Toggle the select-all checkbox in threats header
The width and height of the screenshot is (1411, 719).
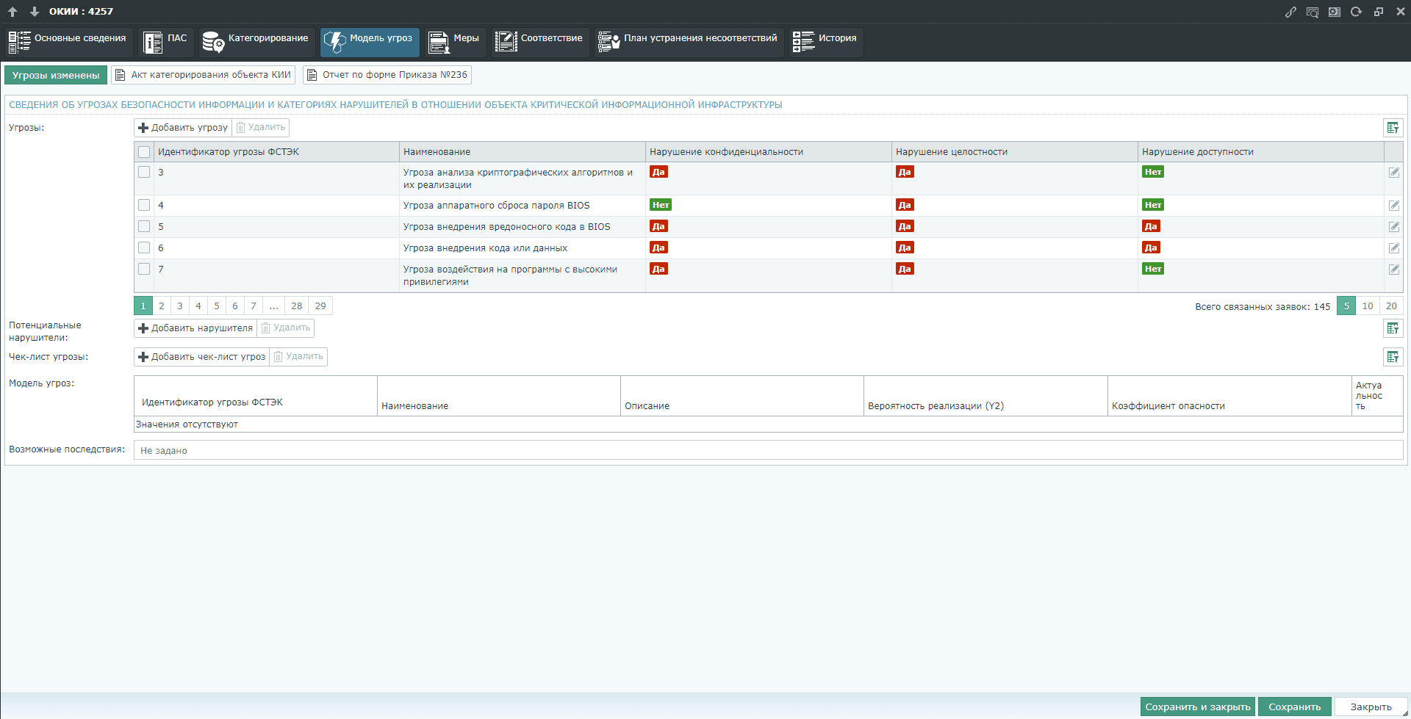click(x=144, y=152)
